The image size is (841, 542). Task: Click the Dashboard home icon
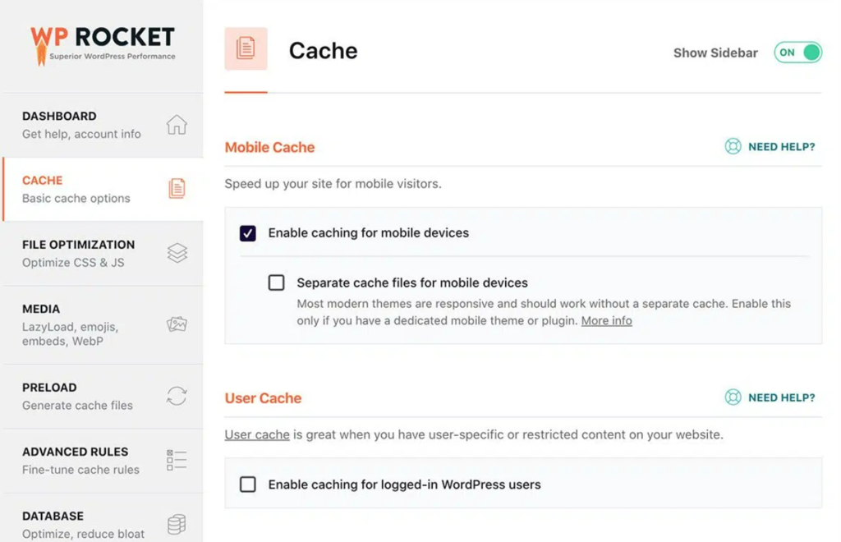coord(177,125)
